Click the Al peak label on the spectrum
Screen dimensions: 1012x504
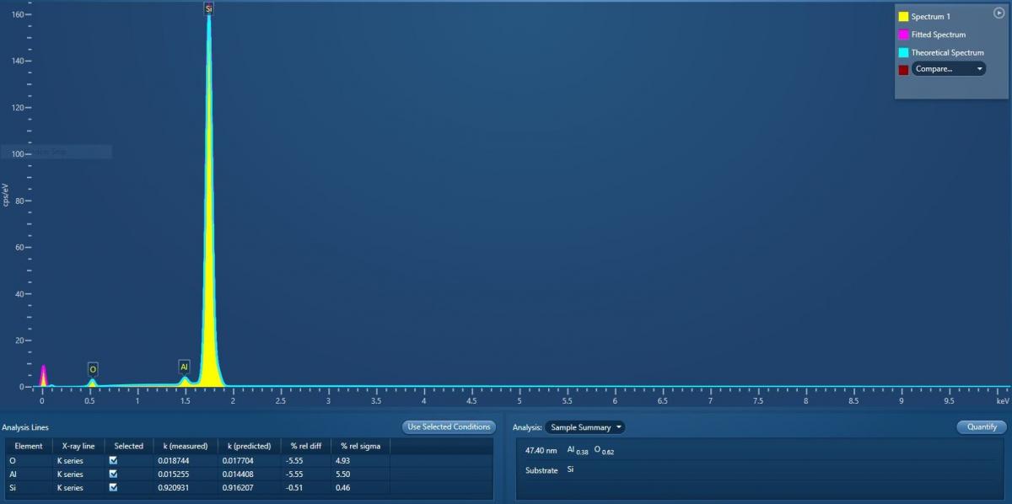(184, 367)
